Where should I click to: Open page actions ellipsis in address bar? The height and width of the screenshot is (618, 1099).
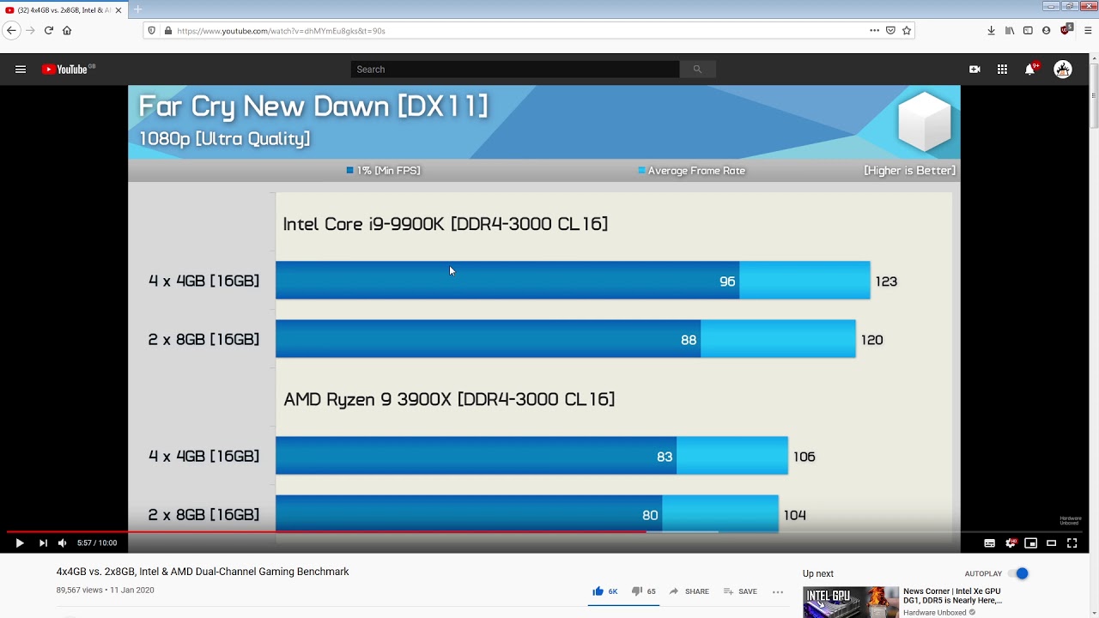(x=874, y=30)
